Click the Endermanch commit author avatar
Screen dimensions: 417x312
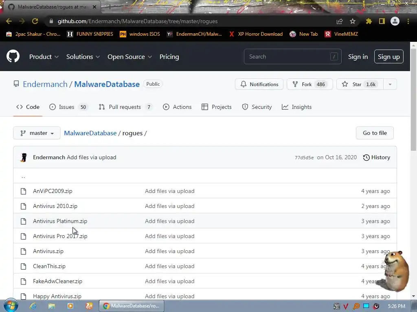click(x=24, y=157)
